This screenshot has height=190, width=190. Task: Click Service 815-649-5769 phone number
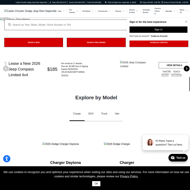[77, 2]
